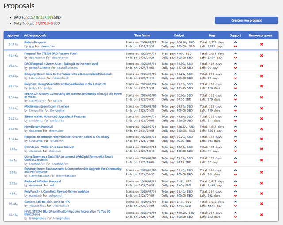This screenshot has height=225, width=283.
Task: Visit receiver speem profile
Action: pyautogui.click(x=57, y=101)
